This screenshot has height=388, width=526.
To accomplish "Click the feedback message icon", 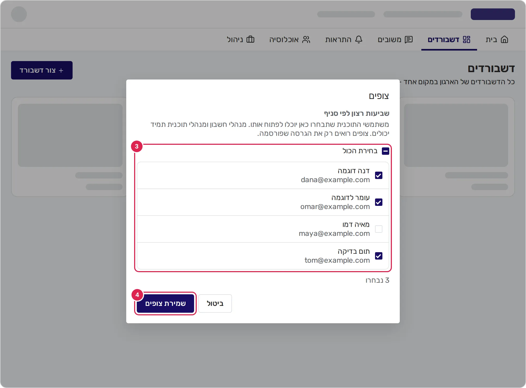I will [409, 39].
